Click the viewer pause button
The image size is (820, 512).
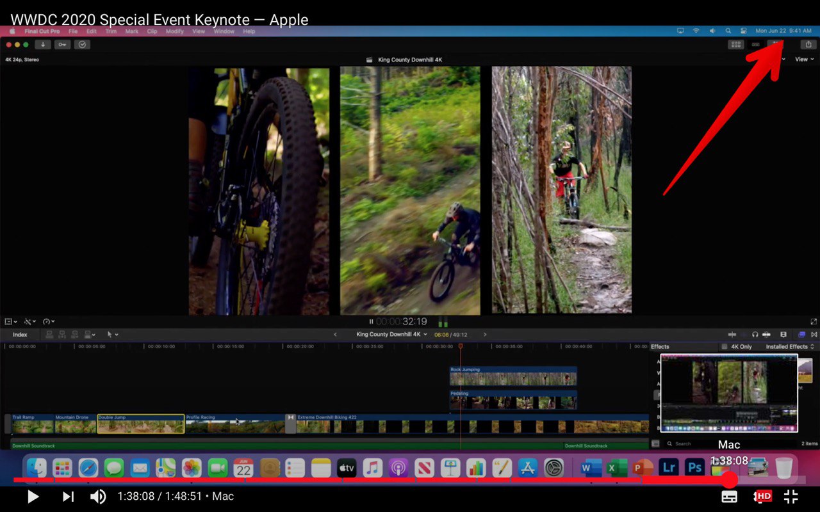372,322
